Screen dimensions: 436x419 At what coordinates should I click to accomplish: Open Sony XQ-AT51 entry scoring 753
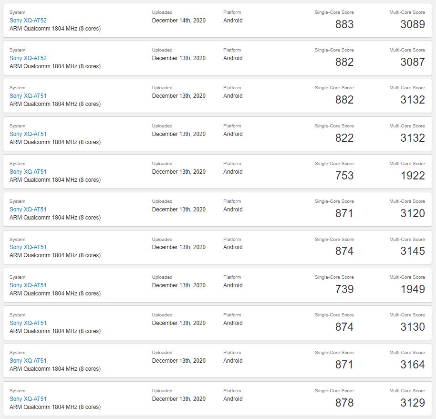28,172
